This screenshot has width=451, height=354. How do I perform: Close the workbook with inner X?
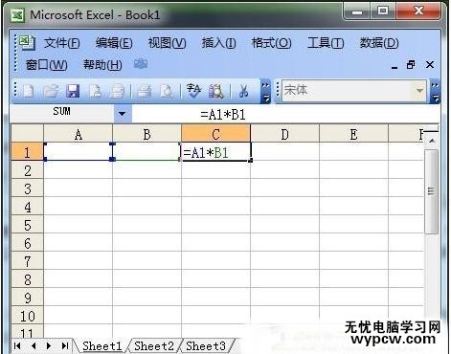[x=430, y=65]
